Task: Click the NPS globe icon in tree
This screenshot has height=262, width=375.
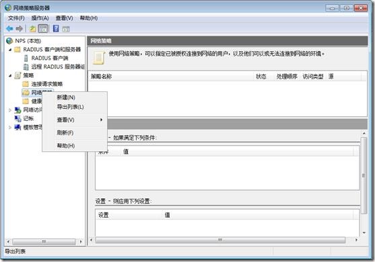Action: pos(9,41)
